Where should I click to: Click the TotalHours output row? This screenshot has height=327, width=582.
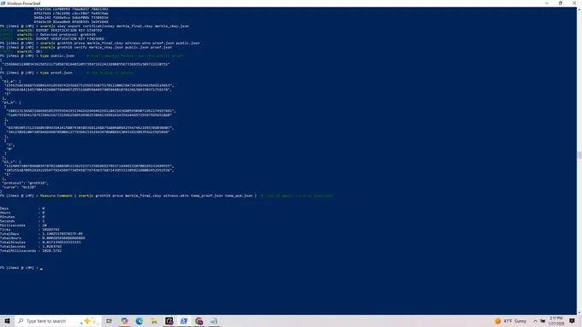coord(43,238)
